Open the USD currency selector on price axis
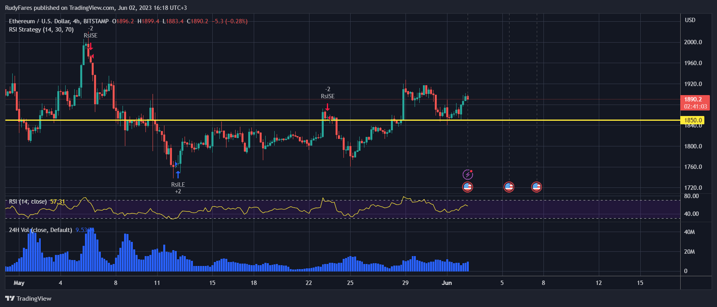The width and height of the screenshot is (717, 307). (690, 20)
